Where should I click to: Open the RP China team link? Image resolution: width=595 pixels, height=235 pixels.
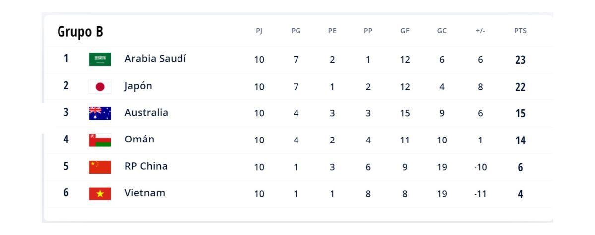(x=146, y=166)
